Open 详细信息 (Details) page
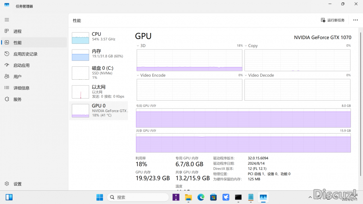363x204 pixels. point(34,88)
